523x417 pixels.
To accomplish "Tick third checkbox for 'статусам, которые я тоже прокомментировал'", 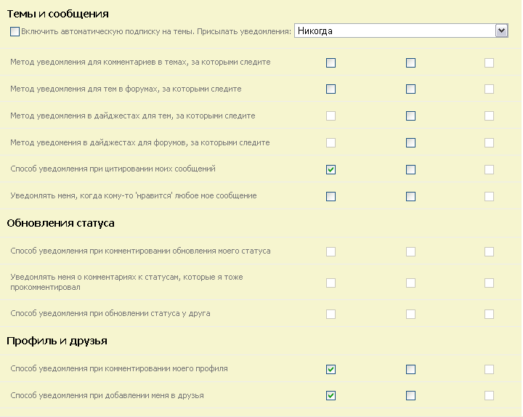I will tap(489, 283).
